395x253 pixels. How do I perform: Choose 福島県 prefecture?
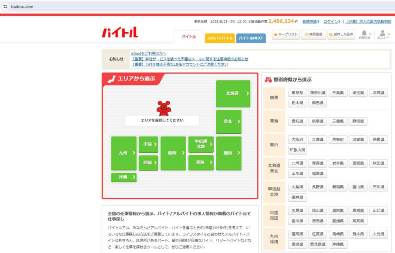[x=317, y=173]
